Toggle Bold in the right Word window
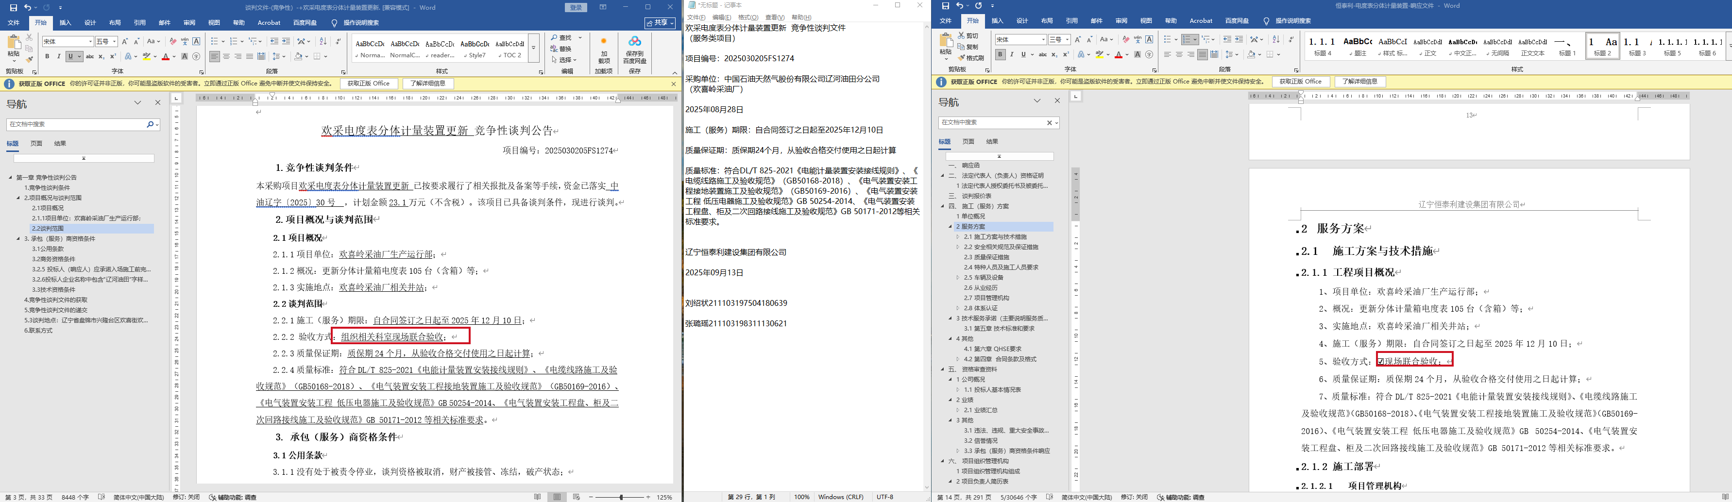Screen dimensions: 1732x502 tap(1001, 54)
